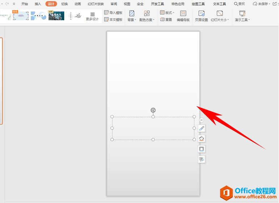Open the 查找 search tool
Screen dimensions: 279x203
click(239, 4)
